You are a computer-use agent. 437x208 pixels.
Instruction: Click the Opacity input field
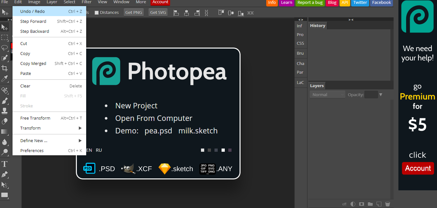371,95
